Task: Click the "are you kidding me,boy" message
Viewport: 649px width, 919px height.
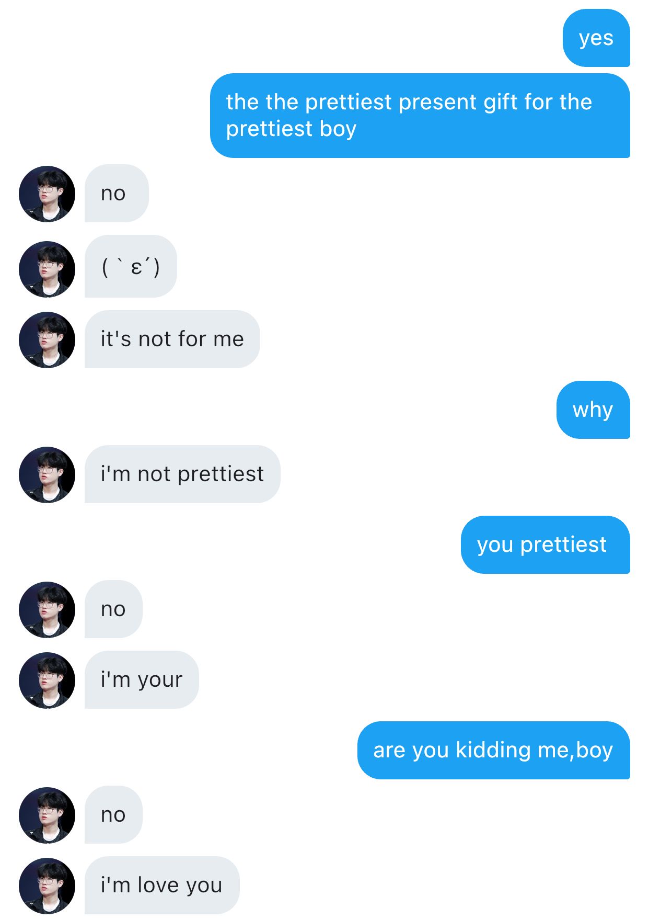Action: [x=493, y=751]
